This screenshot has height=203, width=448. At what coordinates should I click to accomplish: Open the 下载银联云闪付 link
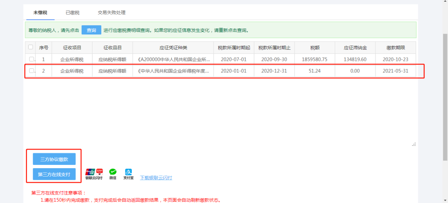[x=156, y=178]
